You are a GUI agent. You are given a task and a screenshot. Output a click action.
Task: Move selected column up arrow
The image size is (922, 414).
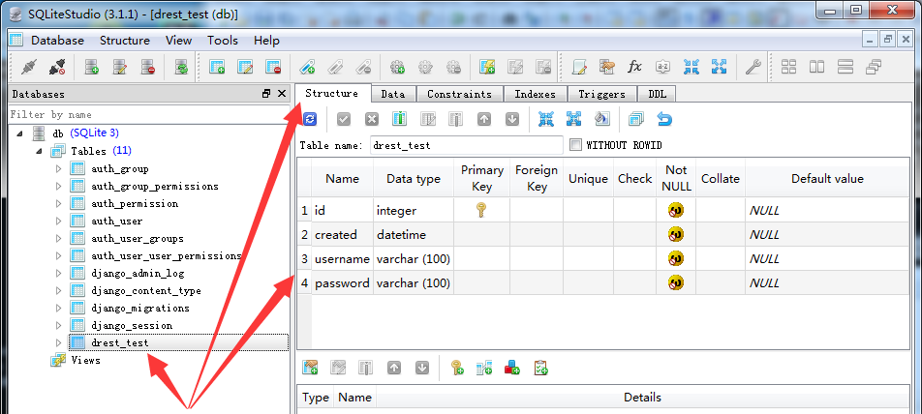click(484, 119)
